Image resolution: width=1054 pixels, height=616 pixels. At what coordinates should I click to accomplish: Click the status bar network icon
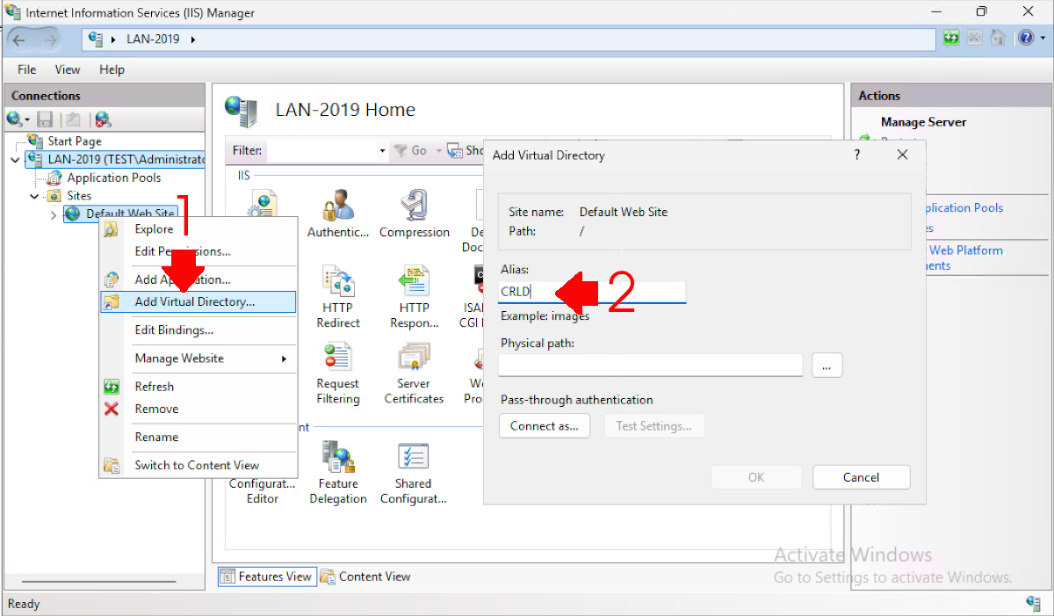[x=1033, y=603]
